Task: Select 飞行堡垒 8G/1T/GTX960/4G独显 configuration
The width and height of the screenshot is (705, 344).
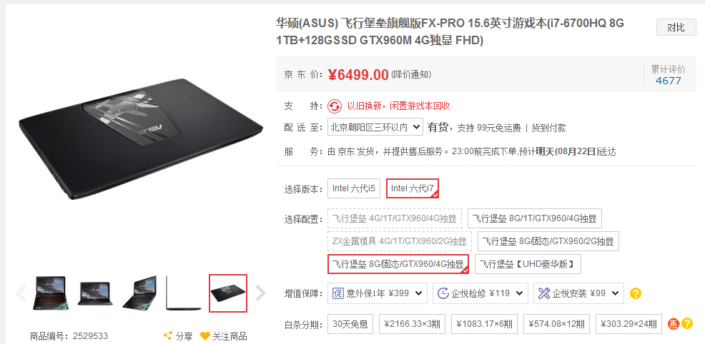Action: point(535,218)
